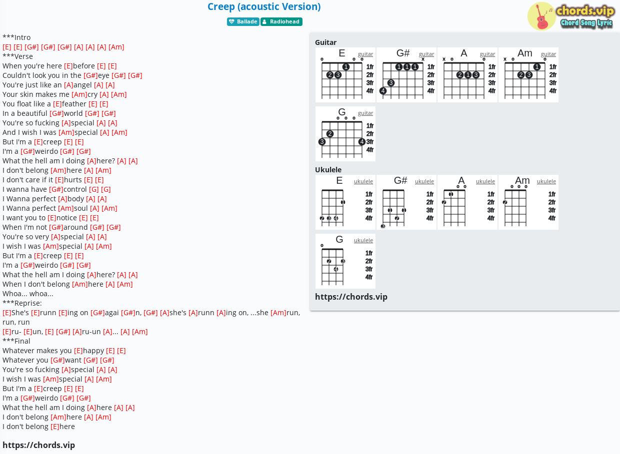
Task: Click the [G#] chord before 'around'
Action: pos(56,227)
